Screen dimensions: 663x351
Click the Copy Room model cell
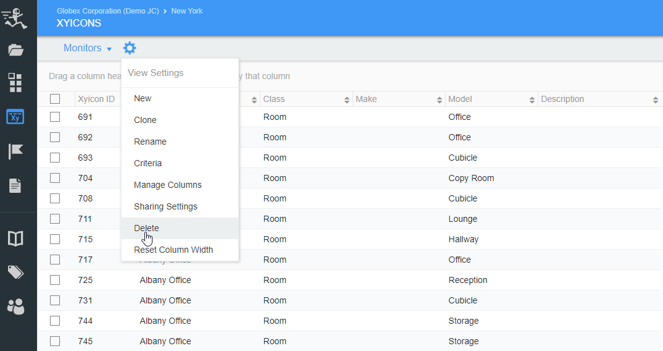click(x=471, y=178)
